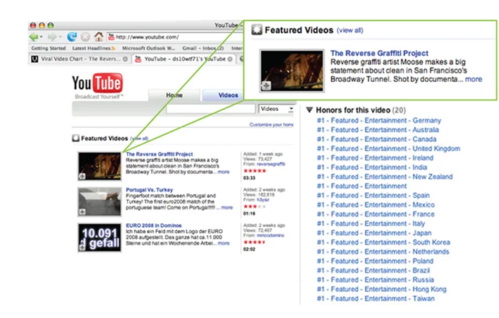Open the Portugal Vs. Turkey video title
This screenshot has width=499, height=318.
149,189
